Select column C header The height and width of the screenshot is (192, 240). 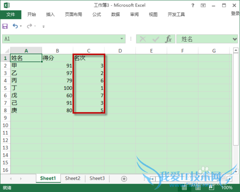coord(89,51)
